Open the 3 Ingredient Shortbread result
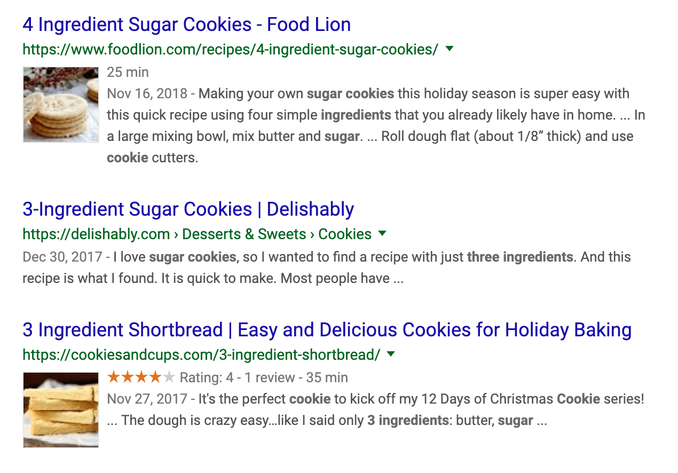This screenshot has width=678, height=473. (327, 330)
